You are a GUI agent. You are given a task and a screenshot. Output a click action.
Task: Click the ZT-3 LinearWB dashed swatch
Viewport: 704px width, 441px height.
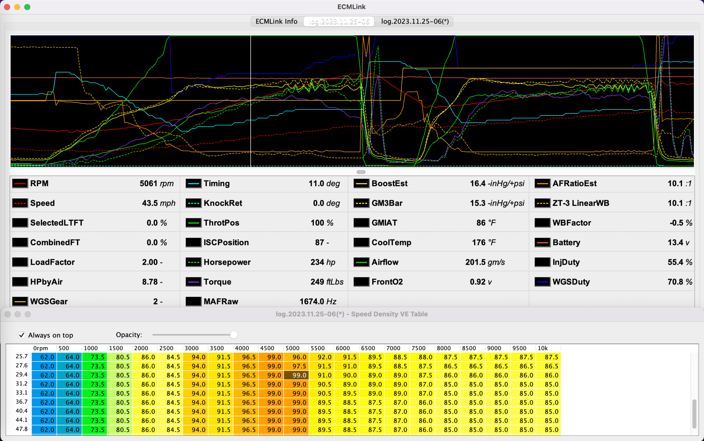click(x=542, y=203)
